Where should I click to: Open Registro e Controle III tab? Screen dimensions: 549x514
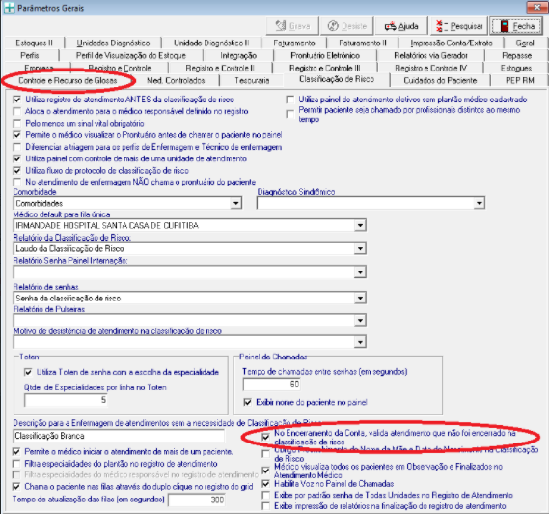click(x=324, y=68)
